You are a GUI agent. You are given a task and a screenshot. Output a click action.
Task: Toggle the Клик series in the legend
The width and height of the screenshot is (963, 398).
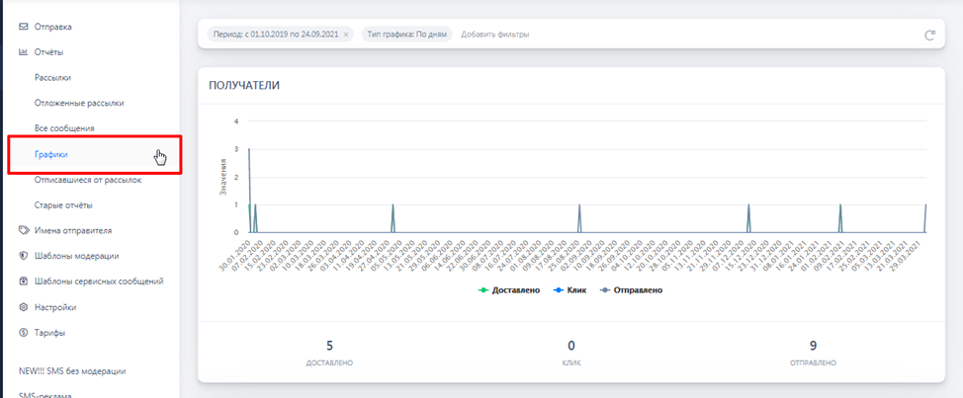(569, 290)
